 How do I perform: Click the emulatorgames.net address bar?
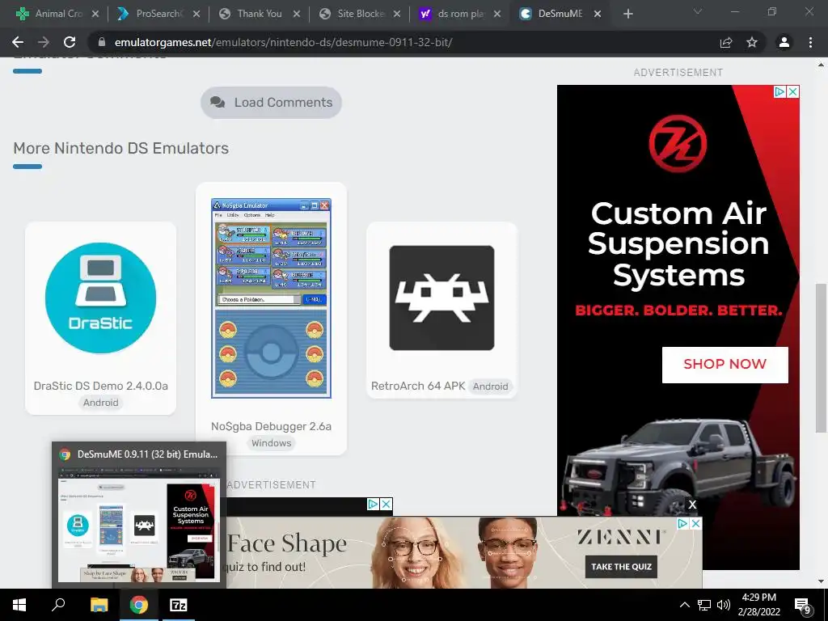click(x=283, y=42)
